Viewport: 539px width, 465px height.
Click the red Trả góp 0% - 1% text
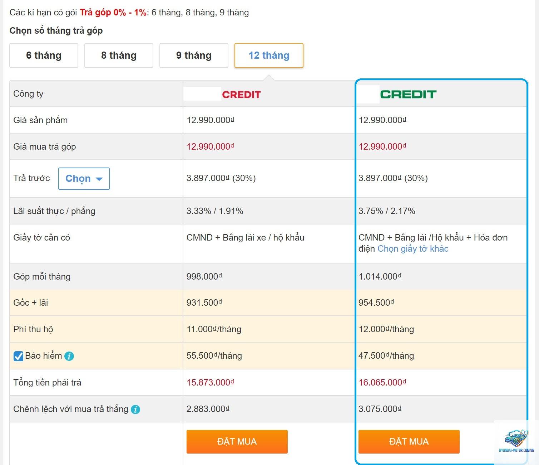click(113, 13)
